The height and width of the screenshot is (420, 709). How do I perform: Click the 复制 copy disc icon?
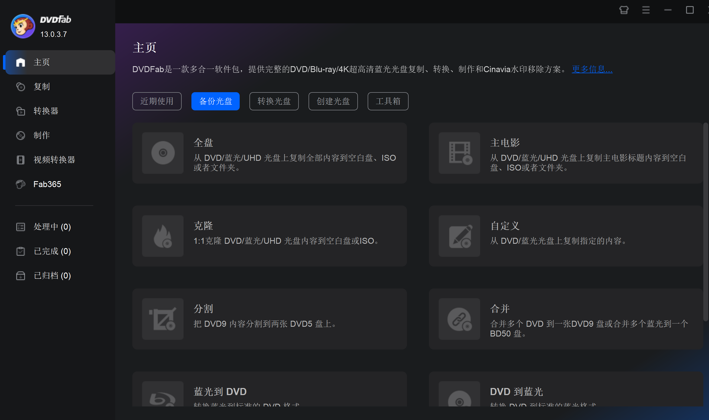[x=21, y=86]
